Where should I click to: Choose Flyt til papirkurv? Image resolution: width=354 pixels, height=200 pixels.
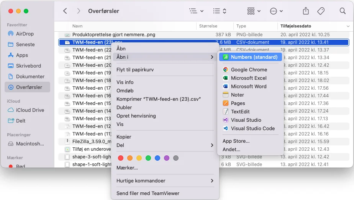[x=165, y=69]
